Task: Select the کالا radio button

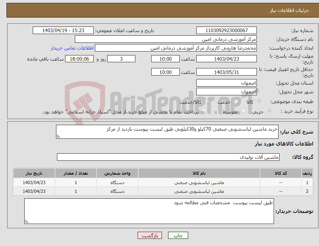Action: tap(259, 101)
